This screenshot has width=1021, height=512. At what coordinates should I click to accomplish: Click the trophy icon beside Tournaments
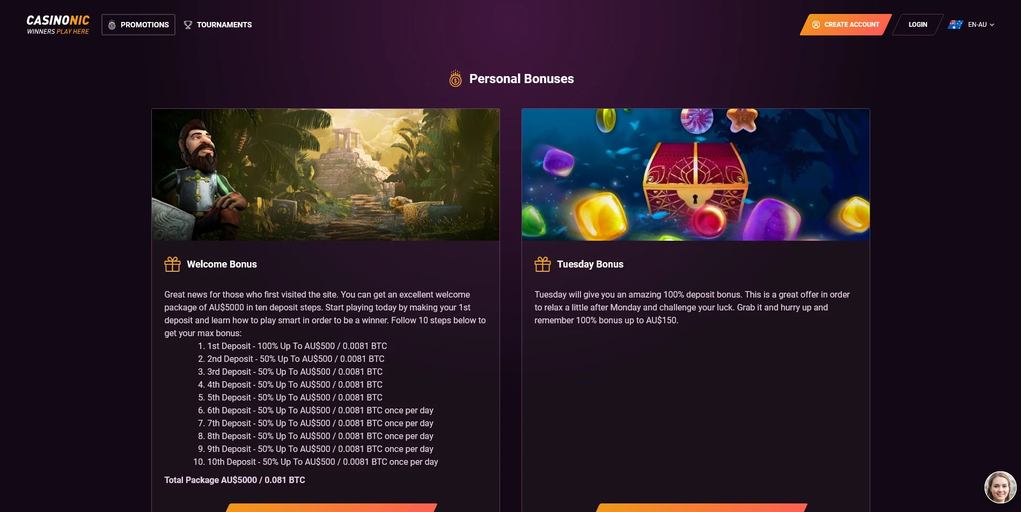pyautogui.click(x=188, y=25)
